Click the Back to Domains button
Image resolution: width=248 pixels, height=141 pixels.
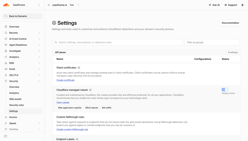(x=22, y=16)
